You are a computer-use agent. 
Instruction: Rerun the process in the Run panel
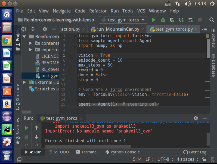tap(26, 128)
